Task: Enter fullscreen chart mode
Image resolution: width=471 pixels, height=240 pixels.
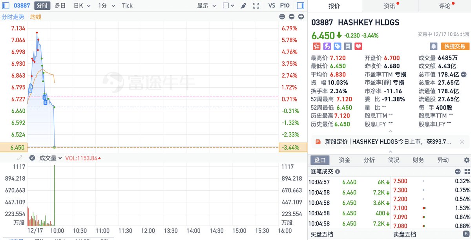Action: click(256, 5)
